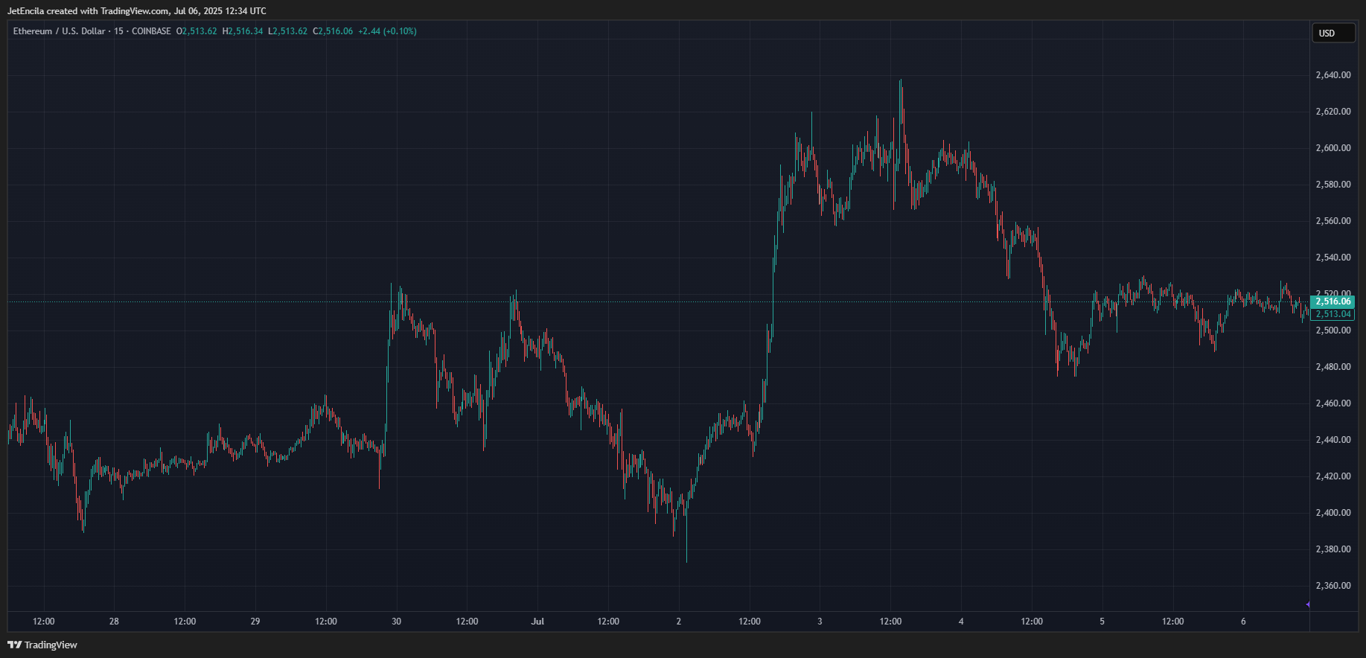The width and height of the screenshot is (1366, 658).
Task: Click the purple marker icon above time axis
Action: 1308,604
